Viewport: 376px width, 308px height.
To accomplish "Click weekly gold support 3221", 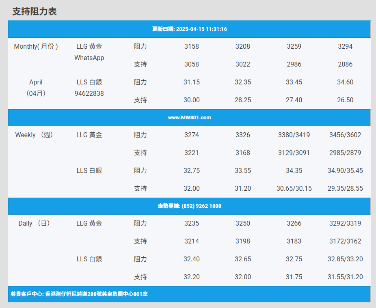I will click(x=192, y=153).
